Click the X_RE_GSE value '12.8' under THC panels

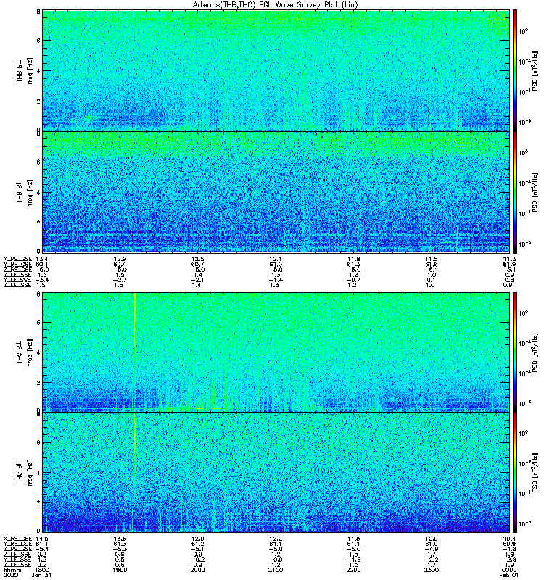pos(197,539)
